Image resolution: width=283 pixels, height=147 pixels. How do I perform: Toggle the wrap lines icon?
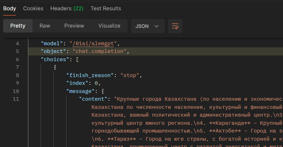[175, 26]
